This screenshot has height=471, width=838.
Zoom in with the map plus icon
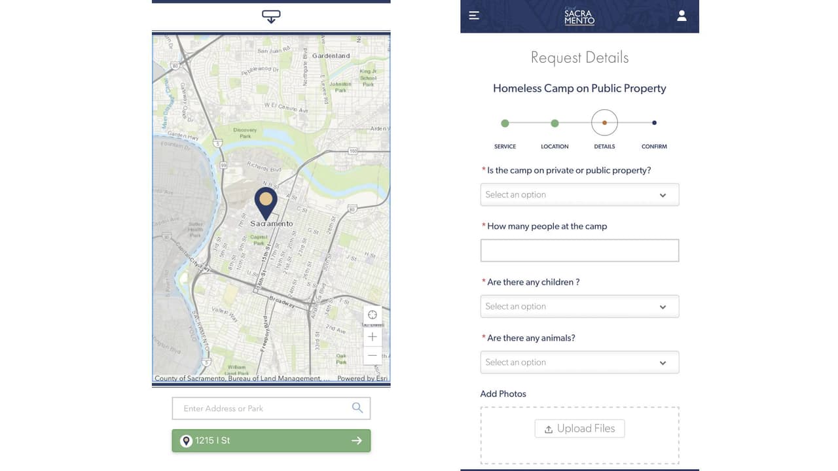click(372, 336)
